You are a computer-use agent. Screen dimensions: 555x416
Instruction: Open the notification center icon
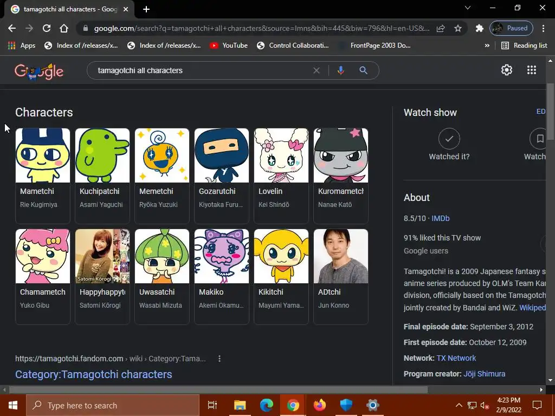click(x=537, y=405)
